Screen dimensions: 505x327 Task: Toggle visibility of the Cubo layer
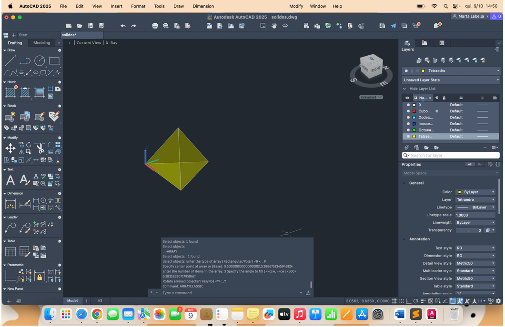pos(408,111)
